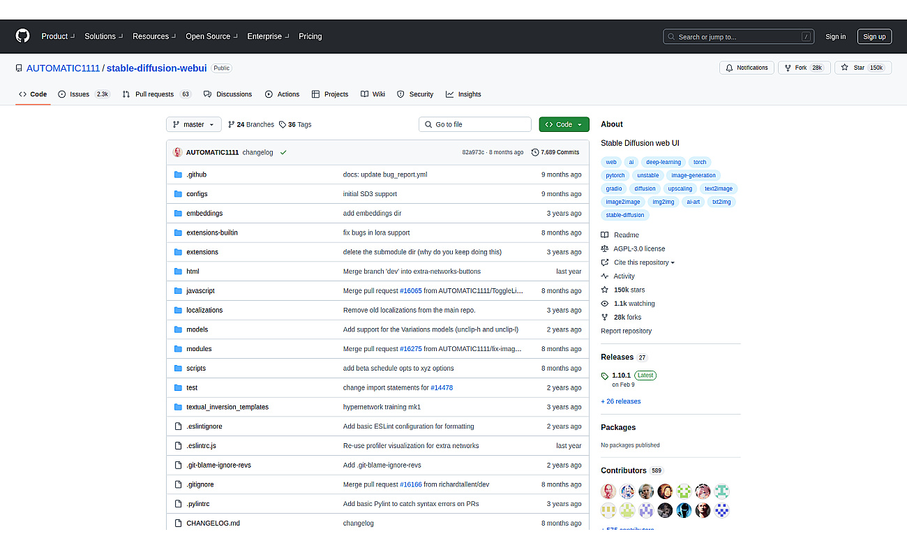Click the Readme book icon

605,235
